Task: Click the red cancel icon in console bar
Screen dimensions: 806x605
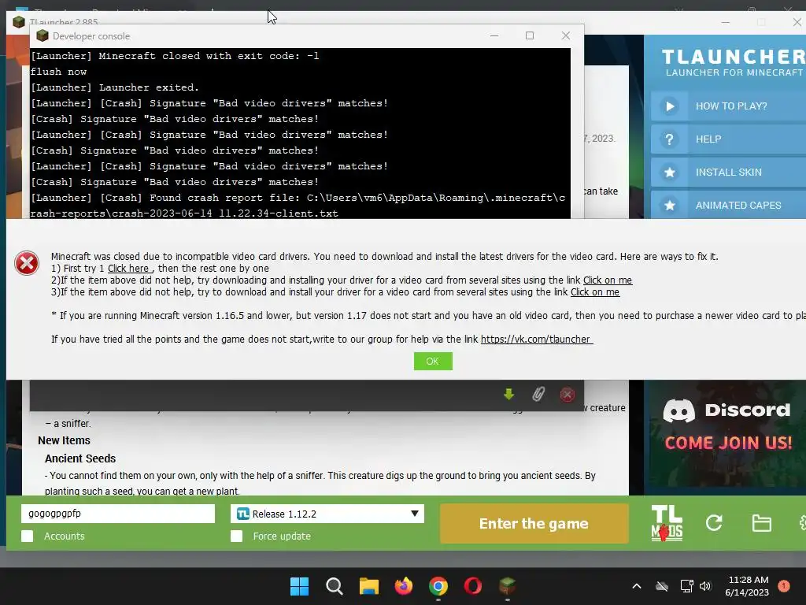Action: (x=567, y=395)
